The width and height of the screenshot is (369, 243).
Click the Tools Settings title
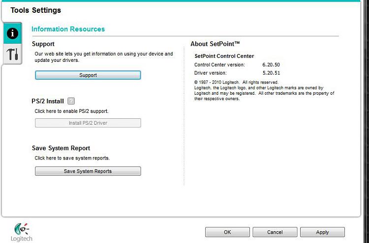(36, 10)
